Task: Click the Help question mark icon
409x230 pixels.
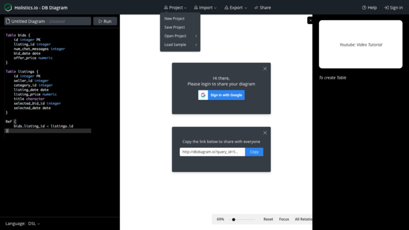Action: 364,8
